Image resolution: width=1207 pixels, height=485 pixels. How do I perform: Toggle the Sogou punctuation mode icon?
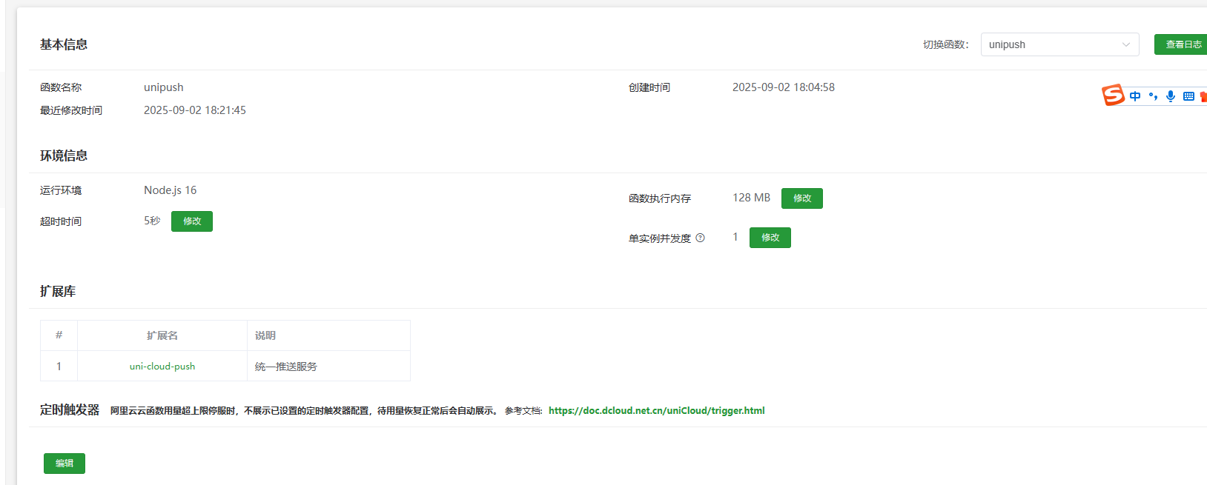[1153, 96]
